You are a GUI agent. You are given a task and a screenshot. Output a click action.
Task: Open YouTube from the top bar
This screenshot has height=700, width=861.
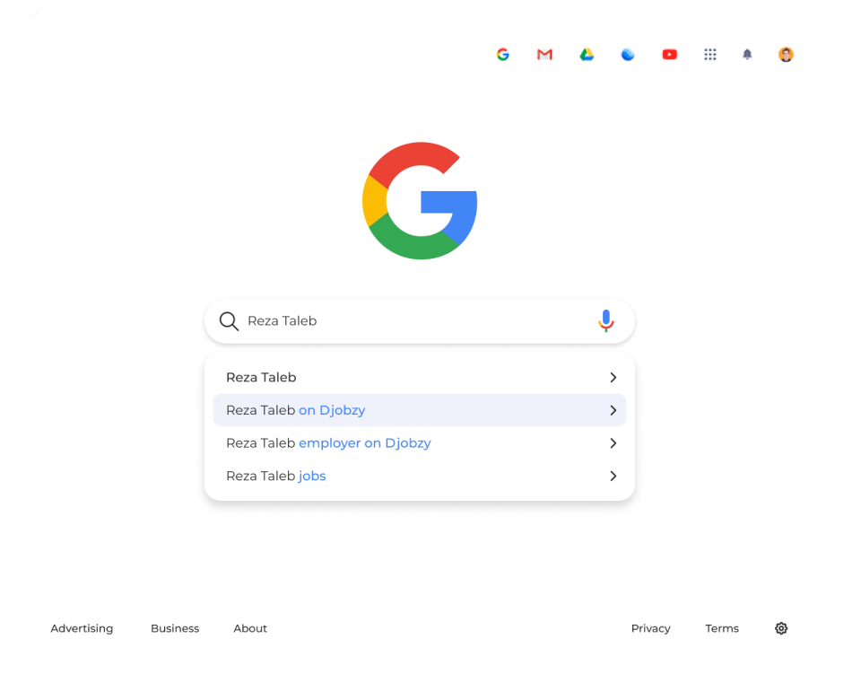669,55
